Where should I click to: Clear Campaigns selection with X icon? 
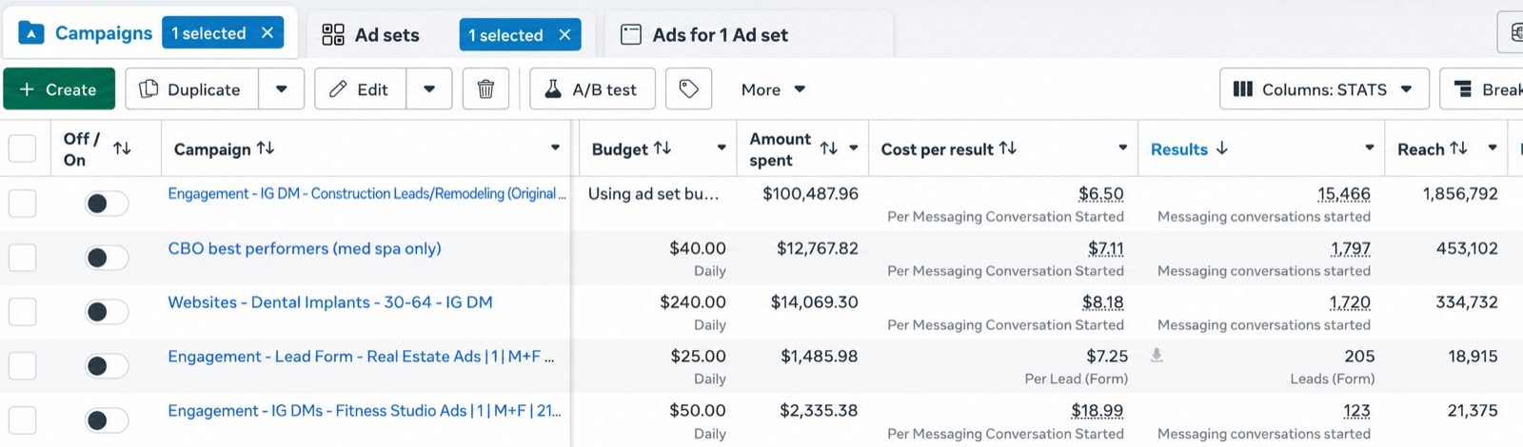(267, 33)
